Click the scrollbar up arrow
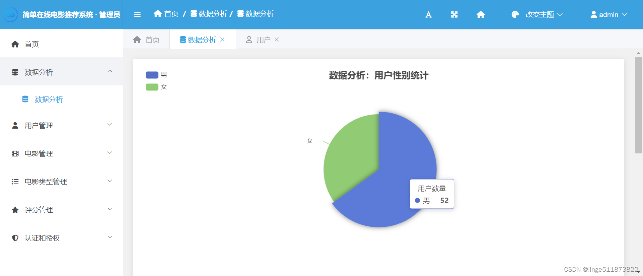The height and width of the screenshot is (276, 643). click(638, 53)
